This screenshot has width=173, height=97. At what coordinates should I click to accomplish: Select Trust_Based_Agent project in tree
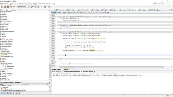(6, 75)
